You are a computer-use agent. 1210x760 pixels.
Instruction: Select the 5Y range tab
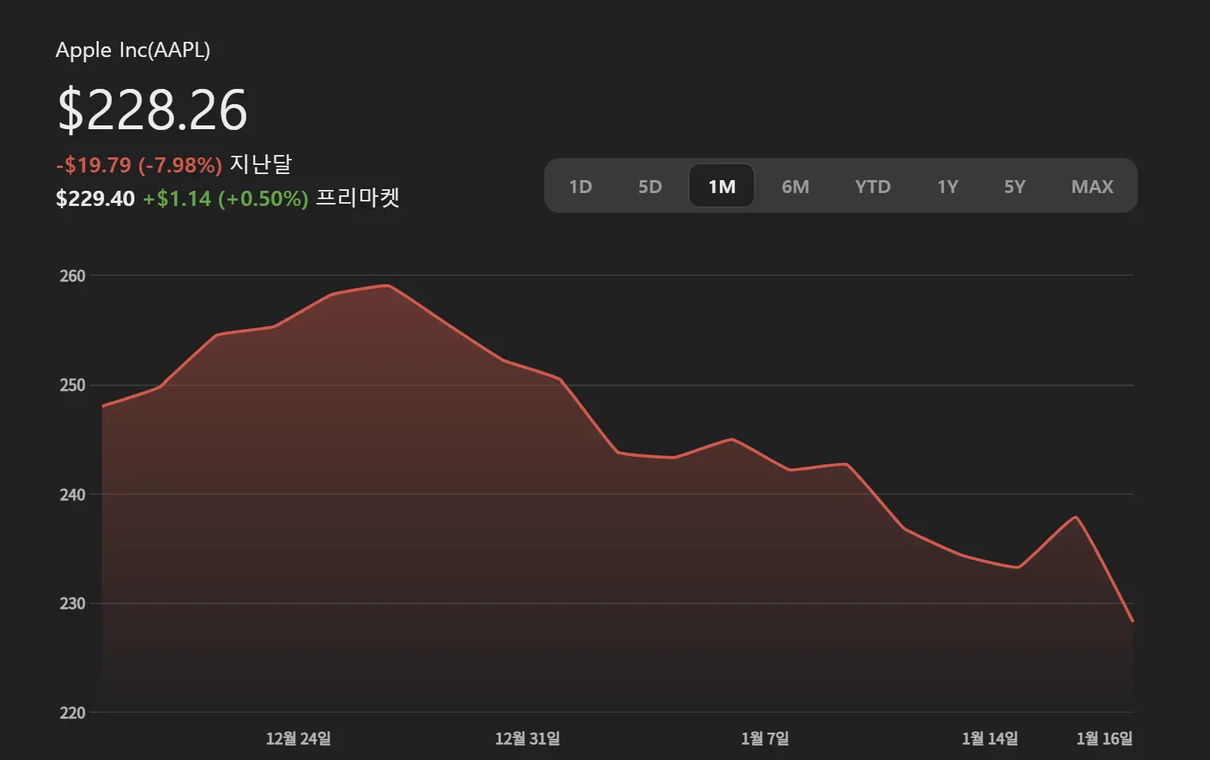(1015, 186)
